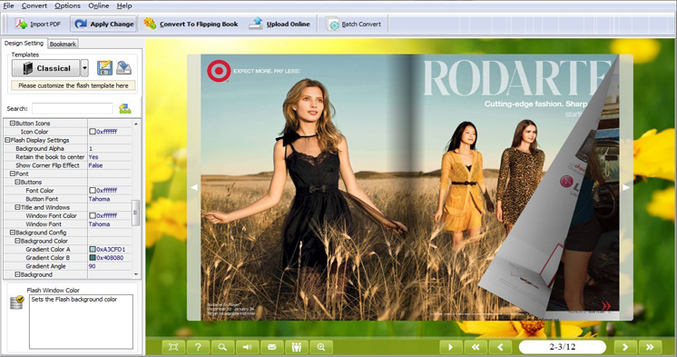This screenshot has height=357, width=677.
Task: Click the magnifier search icon in flipbook toolbar
Action: [x=222, y=347]
